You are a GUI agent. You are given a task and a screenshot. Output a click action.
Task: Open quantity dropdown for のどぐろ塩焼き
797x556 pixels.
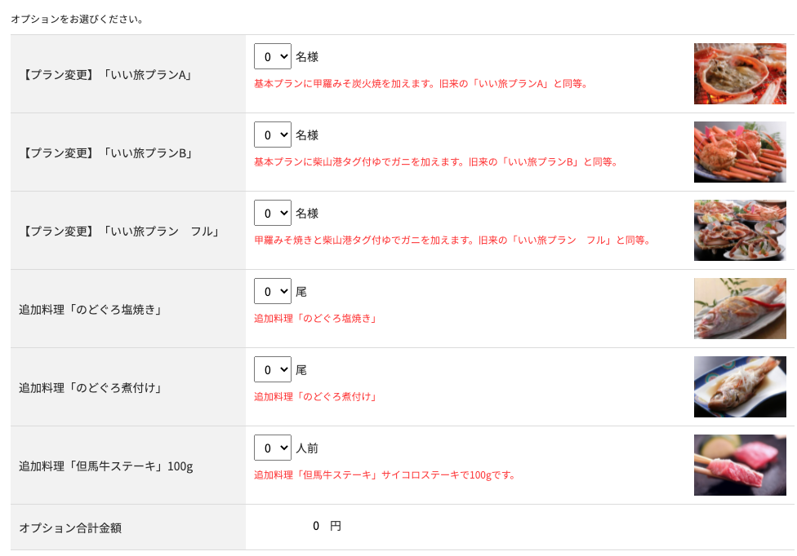273,291
